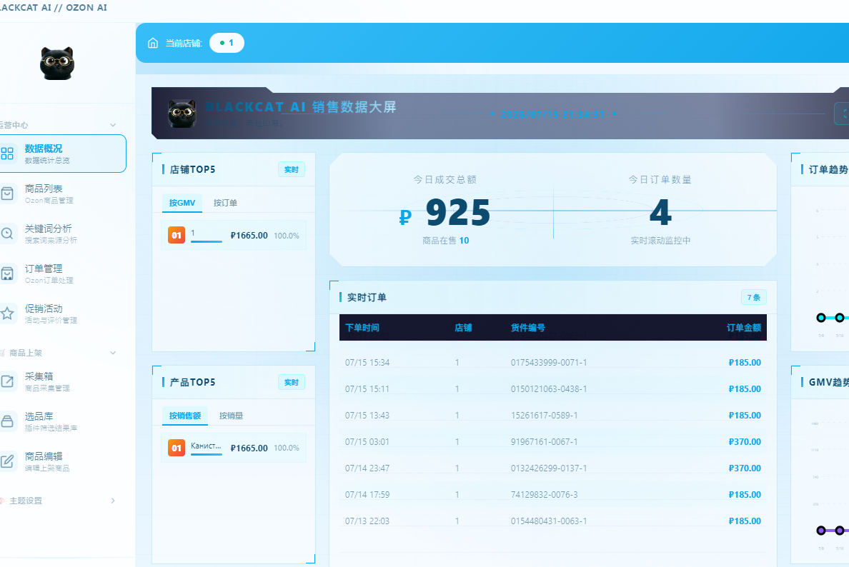The height and width of the screenshot is (567, 849).
Task: Click 实时 badge in 店铺TOP5 panel
Action: (x=292, y=169)
